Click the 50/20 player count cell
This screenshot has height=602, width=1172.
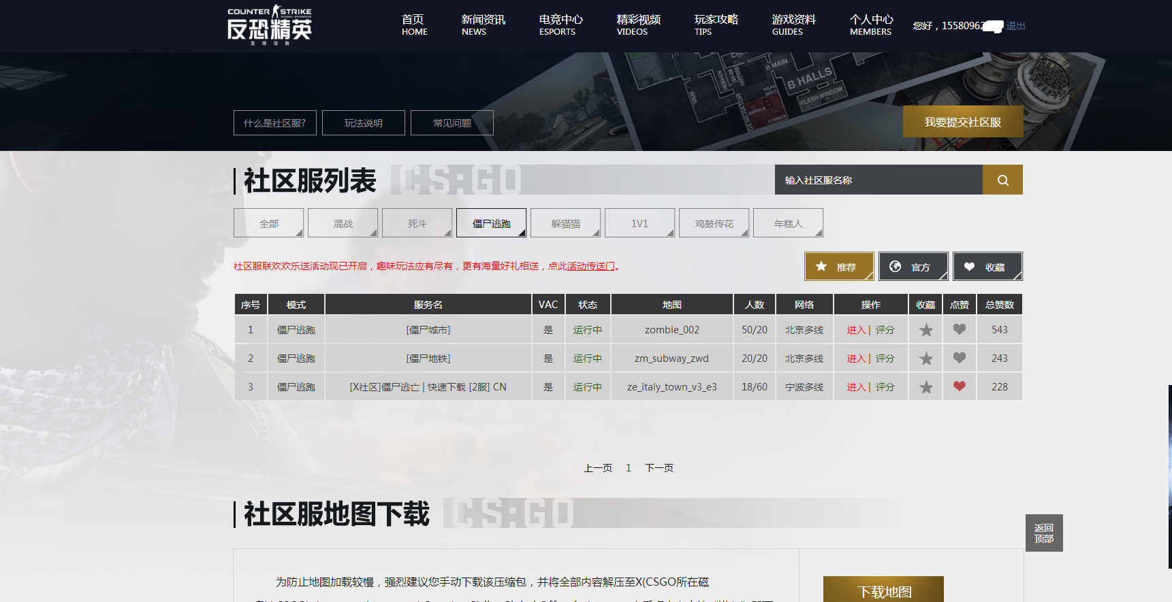(755, 330)
